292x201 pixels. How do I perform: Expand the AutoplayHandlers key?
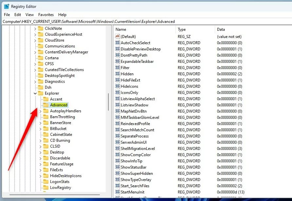[40, 111]
